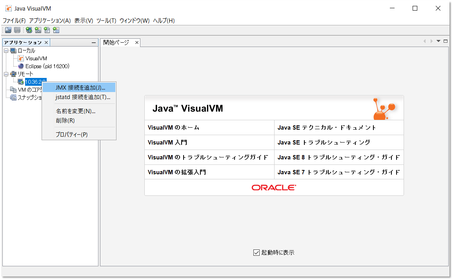The image size is (453, 280).
Task: Select the VisualVM application icon in the tree
Action: tap(20, 58)
